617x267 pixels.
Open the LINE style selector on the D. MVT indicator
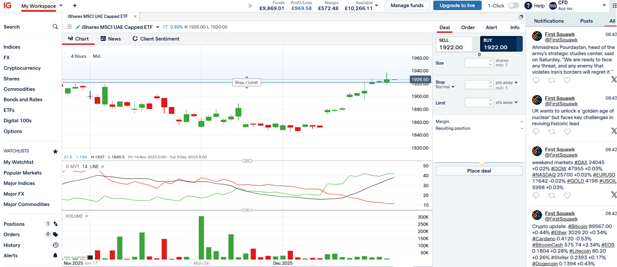pyautogui.click(x=94, y=167)
